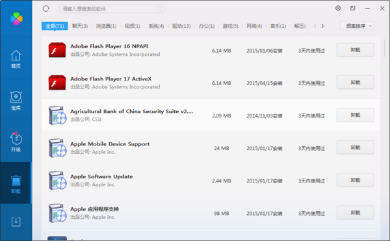This screenshot has height=241, width=390.
Task: Click the 2.44 MB size value
Action: 222,181
